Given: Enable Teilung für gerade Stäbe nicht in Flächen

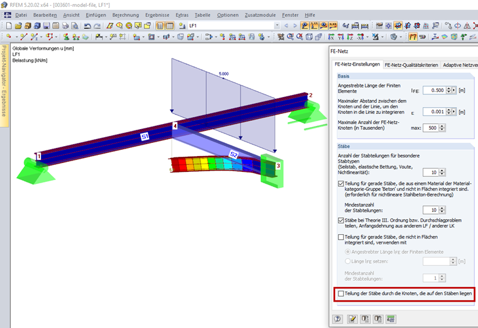Looking at the screenshot, I should pyautogui.click(x=341, y=237).
